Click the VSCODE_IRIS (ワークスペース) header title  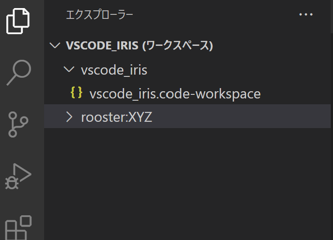click(x=139, y=46)
